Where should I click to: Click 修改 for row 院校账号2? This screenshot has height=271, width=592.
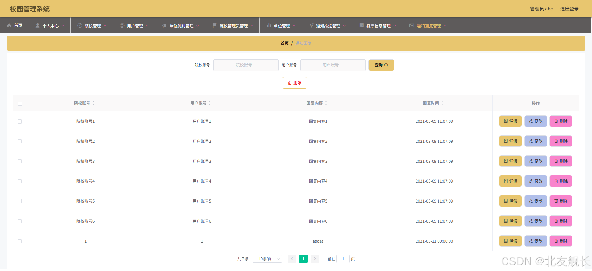point(536,141)
